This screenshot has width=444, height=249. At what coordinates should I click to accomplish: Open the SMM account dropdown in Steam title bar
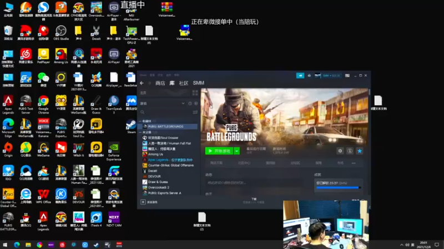[x=331, y=75]
